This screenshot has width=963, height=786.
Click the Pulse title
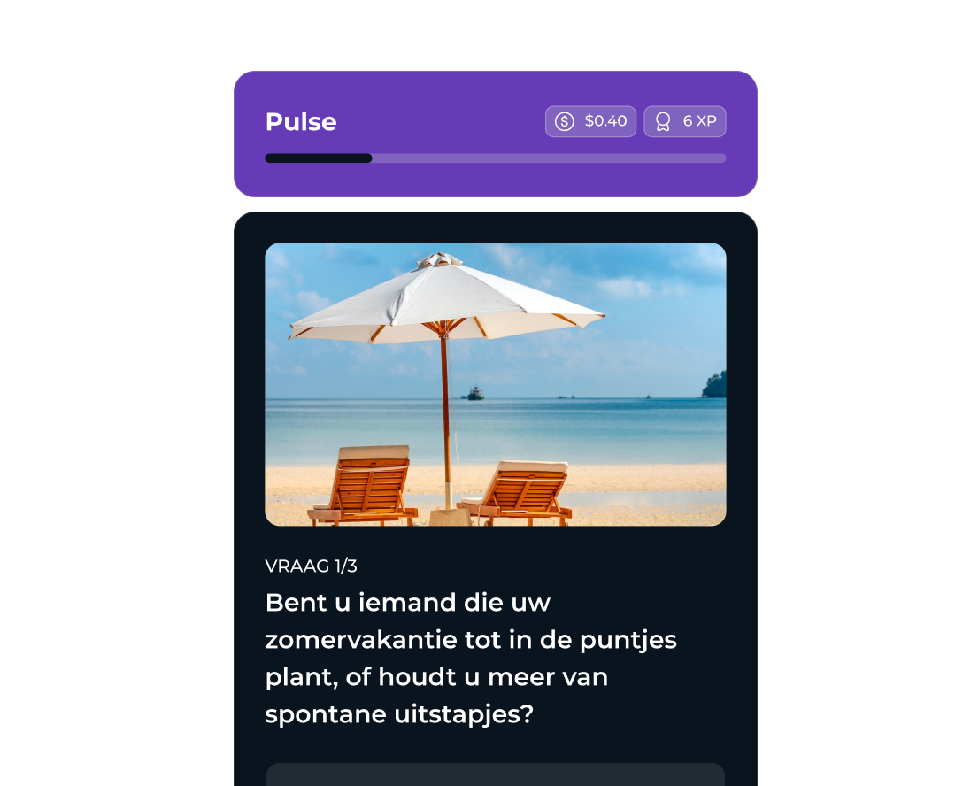click(x=301, y=121)
